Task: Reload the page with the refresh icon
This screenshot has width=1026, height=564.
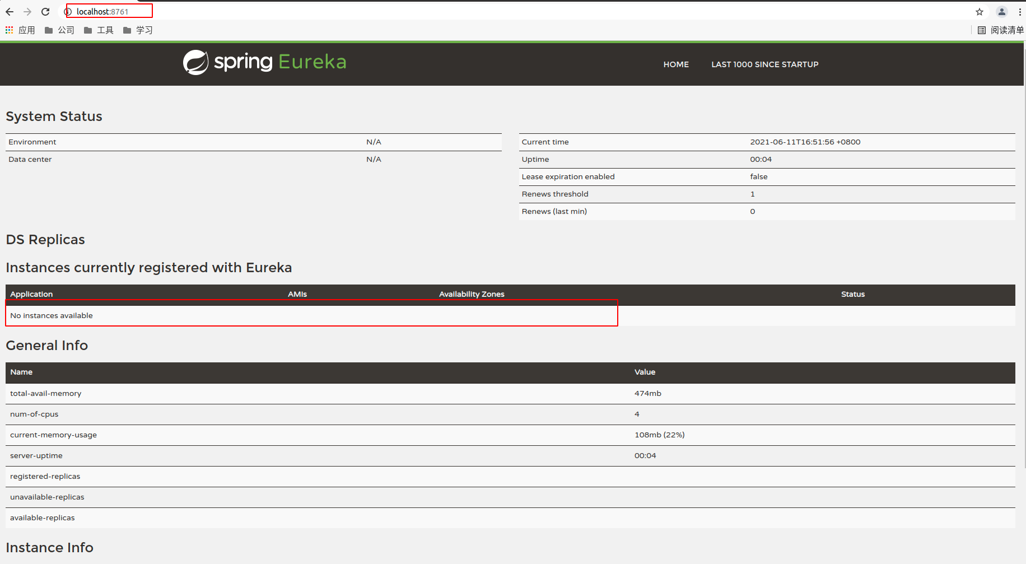Action: pyautogui.click(x=45, y=12)
